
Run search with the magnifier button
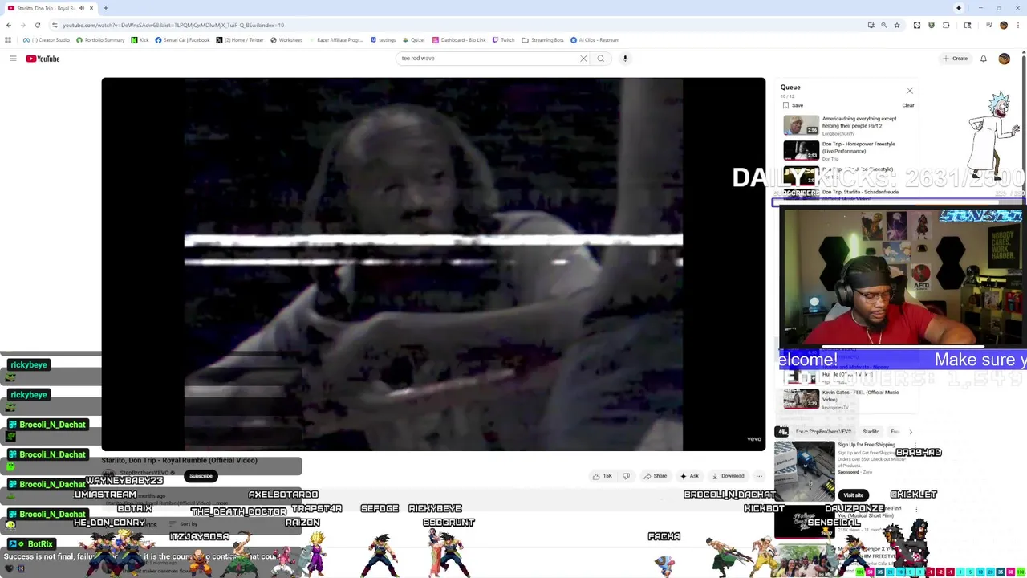600,59
